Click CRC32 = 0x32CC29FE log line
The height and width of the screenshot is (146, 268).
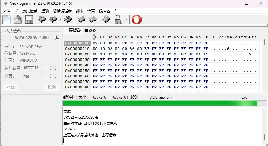pos(80,118)
